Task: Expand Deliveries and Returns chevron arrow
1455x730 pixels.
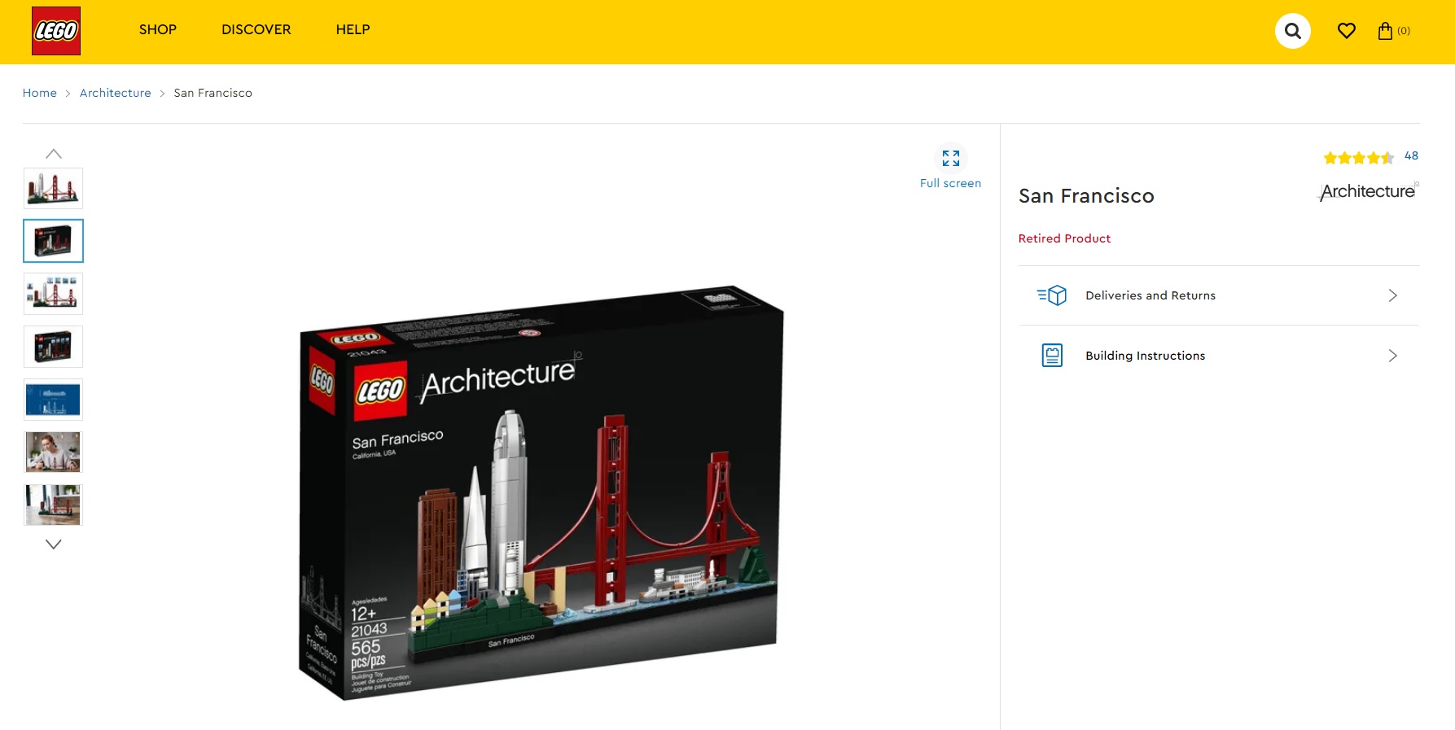Action: click(1393, 295)
